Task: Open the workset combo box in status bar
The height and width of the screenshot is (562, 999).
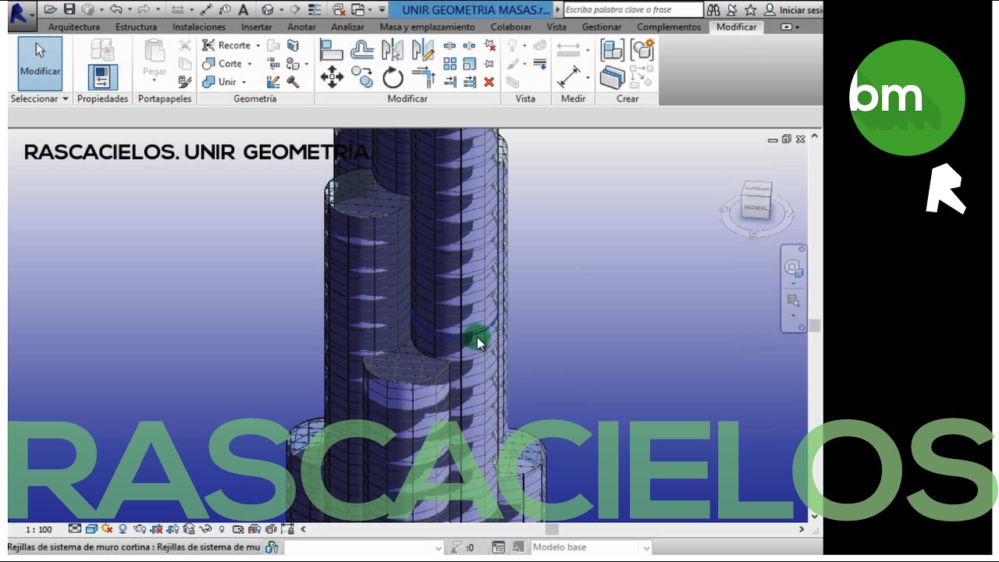Action: [364, 548]
